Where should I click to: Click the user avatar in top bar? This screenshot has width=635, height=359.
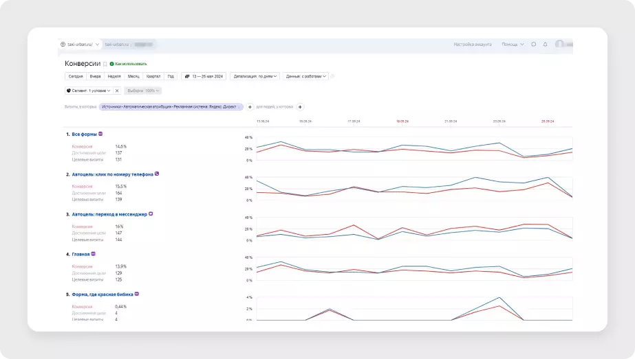tap(559, 44)
